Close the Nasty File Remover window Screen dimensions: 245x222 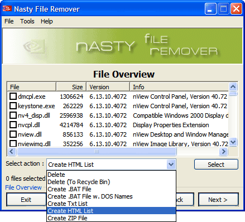point(236,8)
